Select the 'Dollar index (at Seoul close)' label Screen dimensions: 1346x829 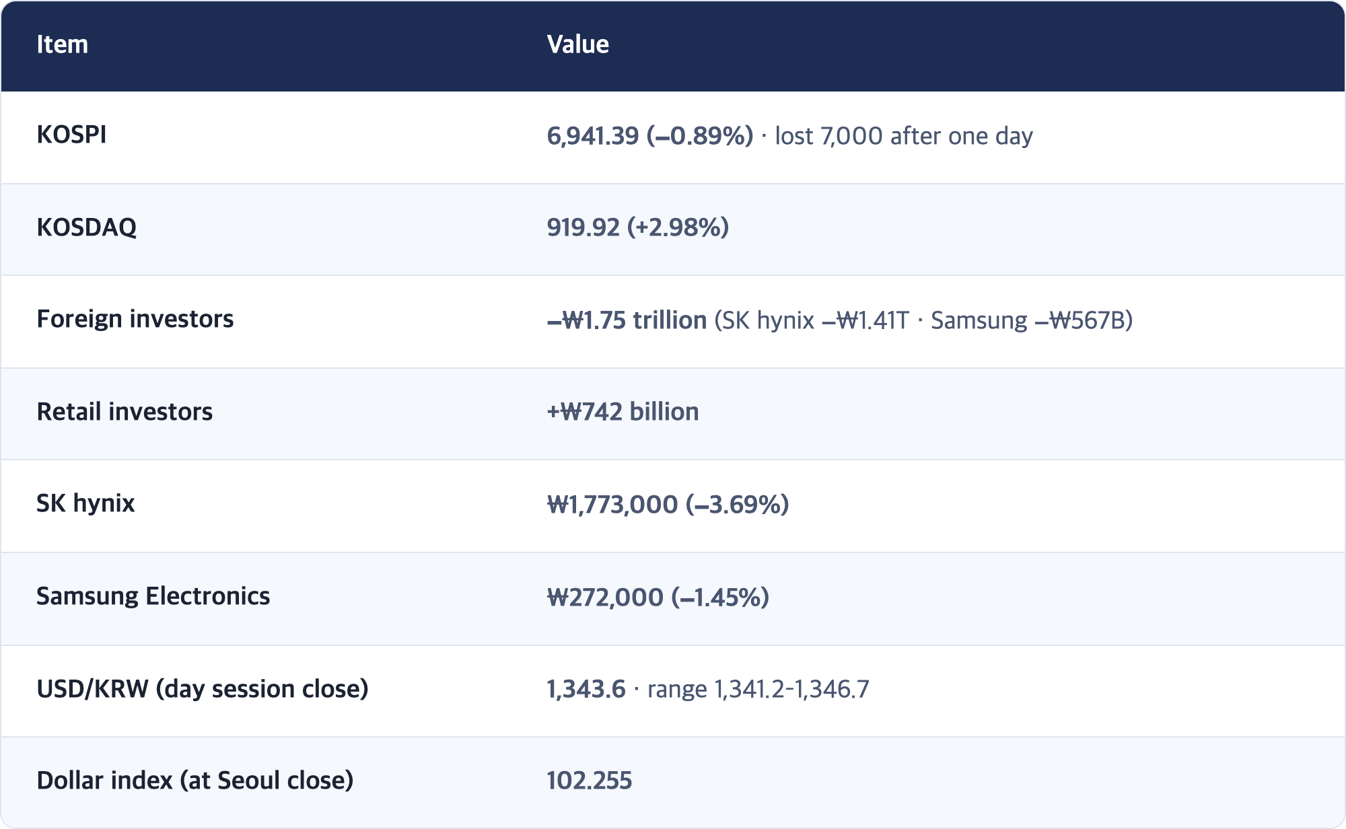pyautogui.click(x=194, y=781)
